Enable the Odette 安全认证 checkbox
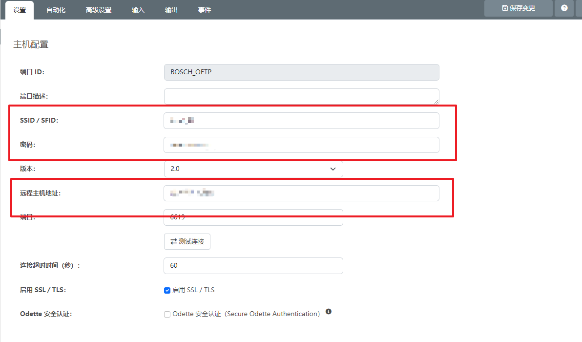Viewport: 582px width, 342px height. pyautogui.click(x=167, y=315)
